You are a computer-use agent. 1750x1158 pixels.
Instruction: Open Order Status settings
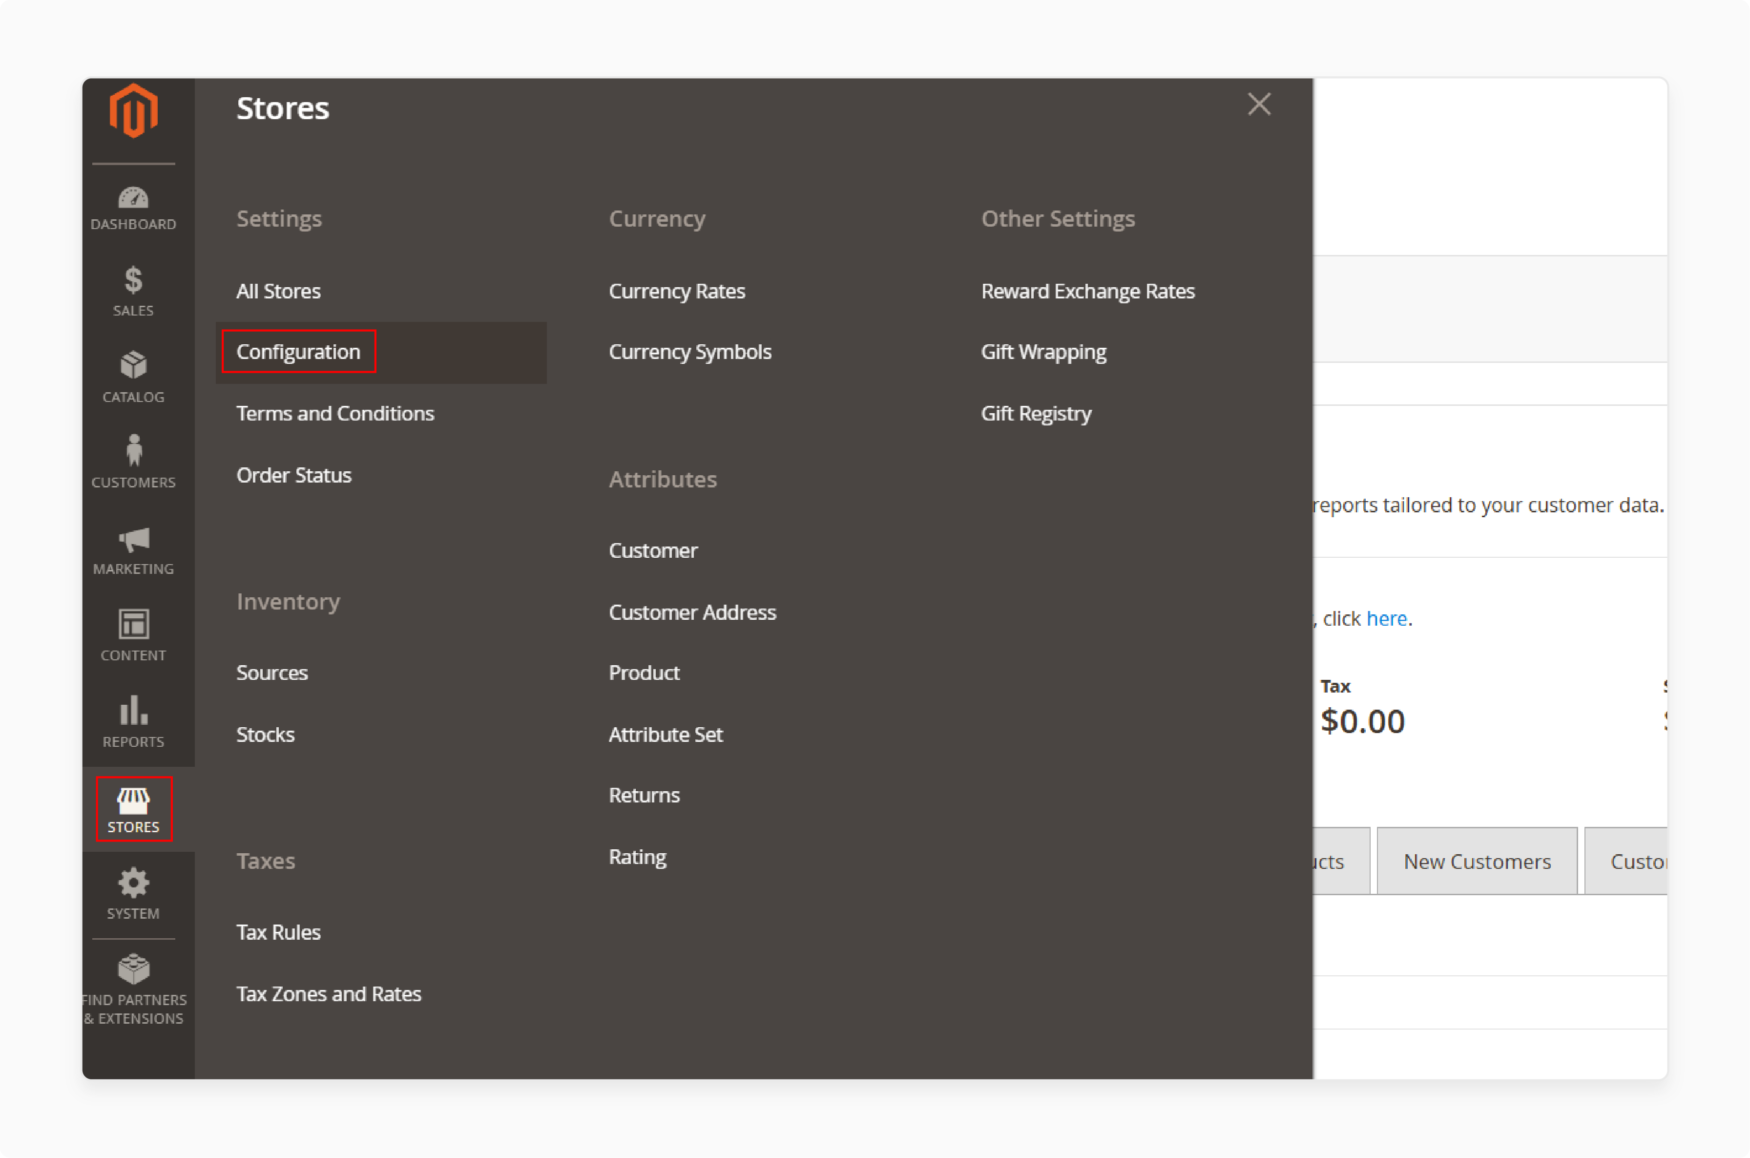[x=294, y=475]
